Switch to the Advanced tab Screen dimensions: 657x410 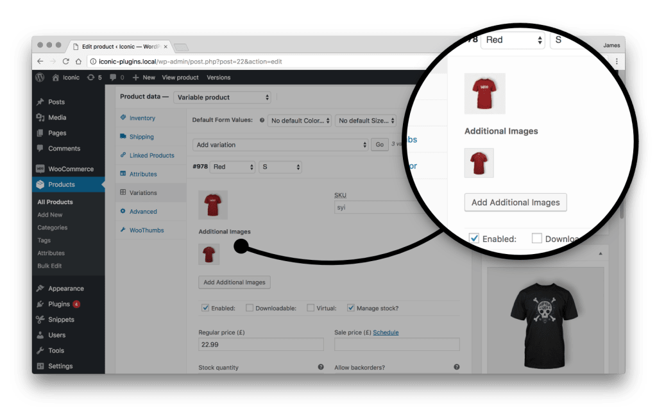(x=143, y=212)
